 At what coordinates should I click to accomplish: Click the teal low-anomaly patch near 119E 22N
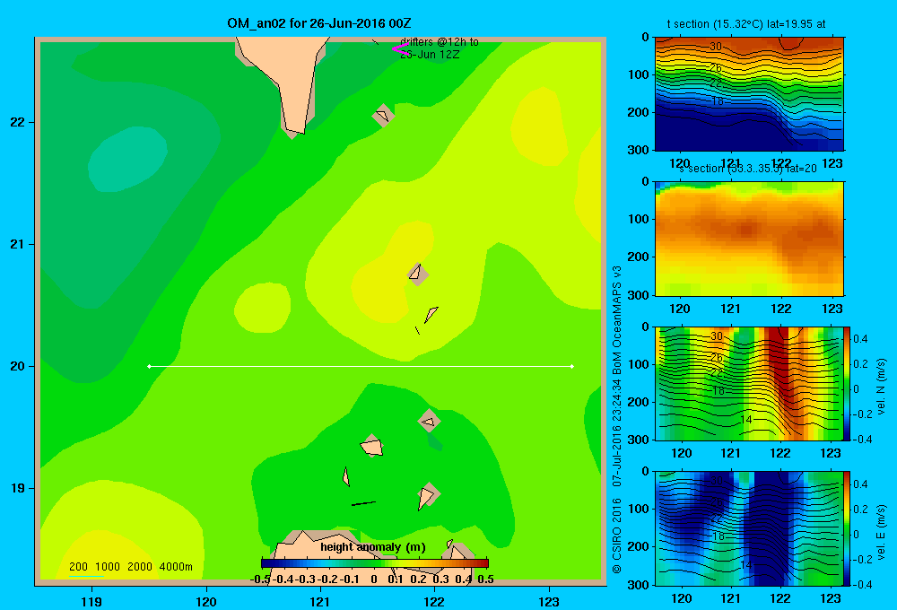pyautogui.click(x=127, y=159)
